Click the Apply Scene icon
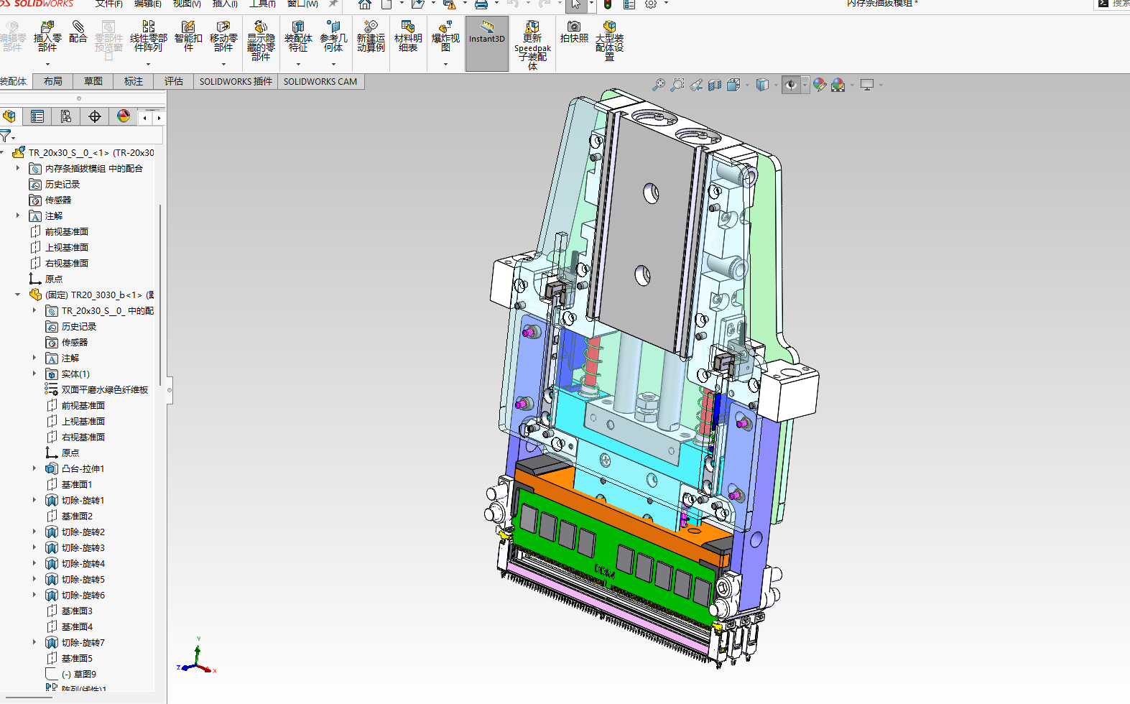Screen dimensions: 1130x704 click(838, 85)
